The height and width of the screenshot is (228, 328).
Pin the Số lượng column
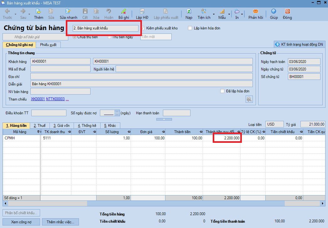click(129, 132)
